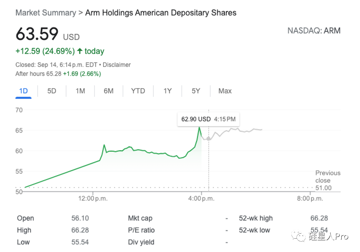Click the gray hover dot on the chart line
360x252 pixels.
209,138
